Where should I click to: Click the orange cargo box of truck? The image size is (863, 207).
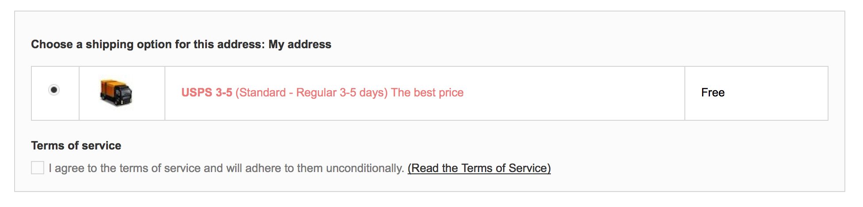tap(111, 88)
